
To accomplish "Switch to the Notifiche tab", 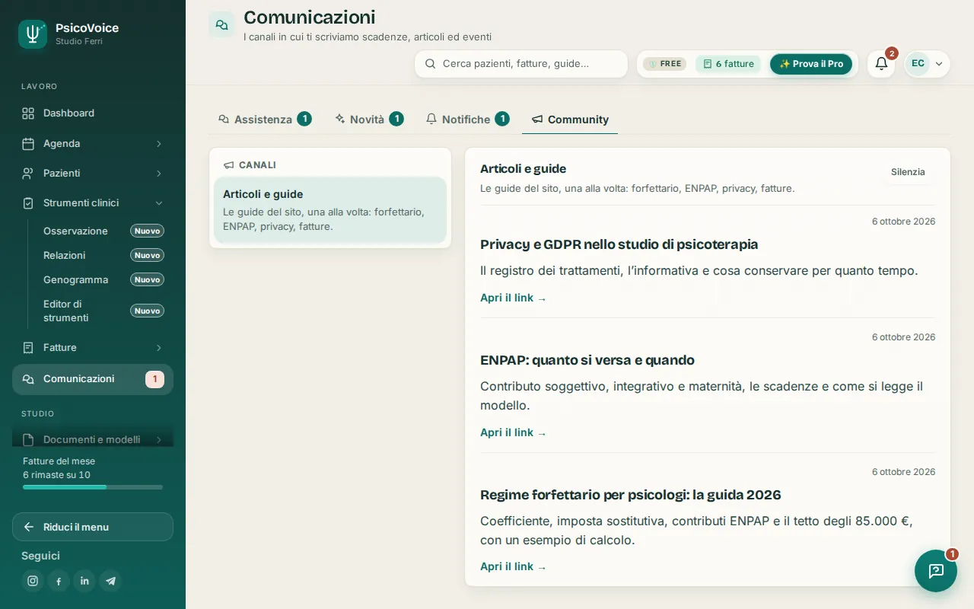I will click(467, 120).
